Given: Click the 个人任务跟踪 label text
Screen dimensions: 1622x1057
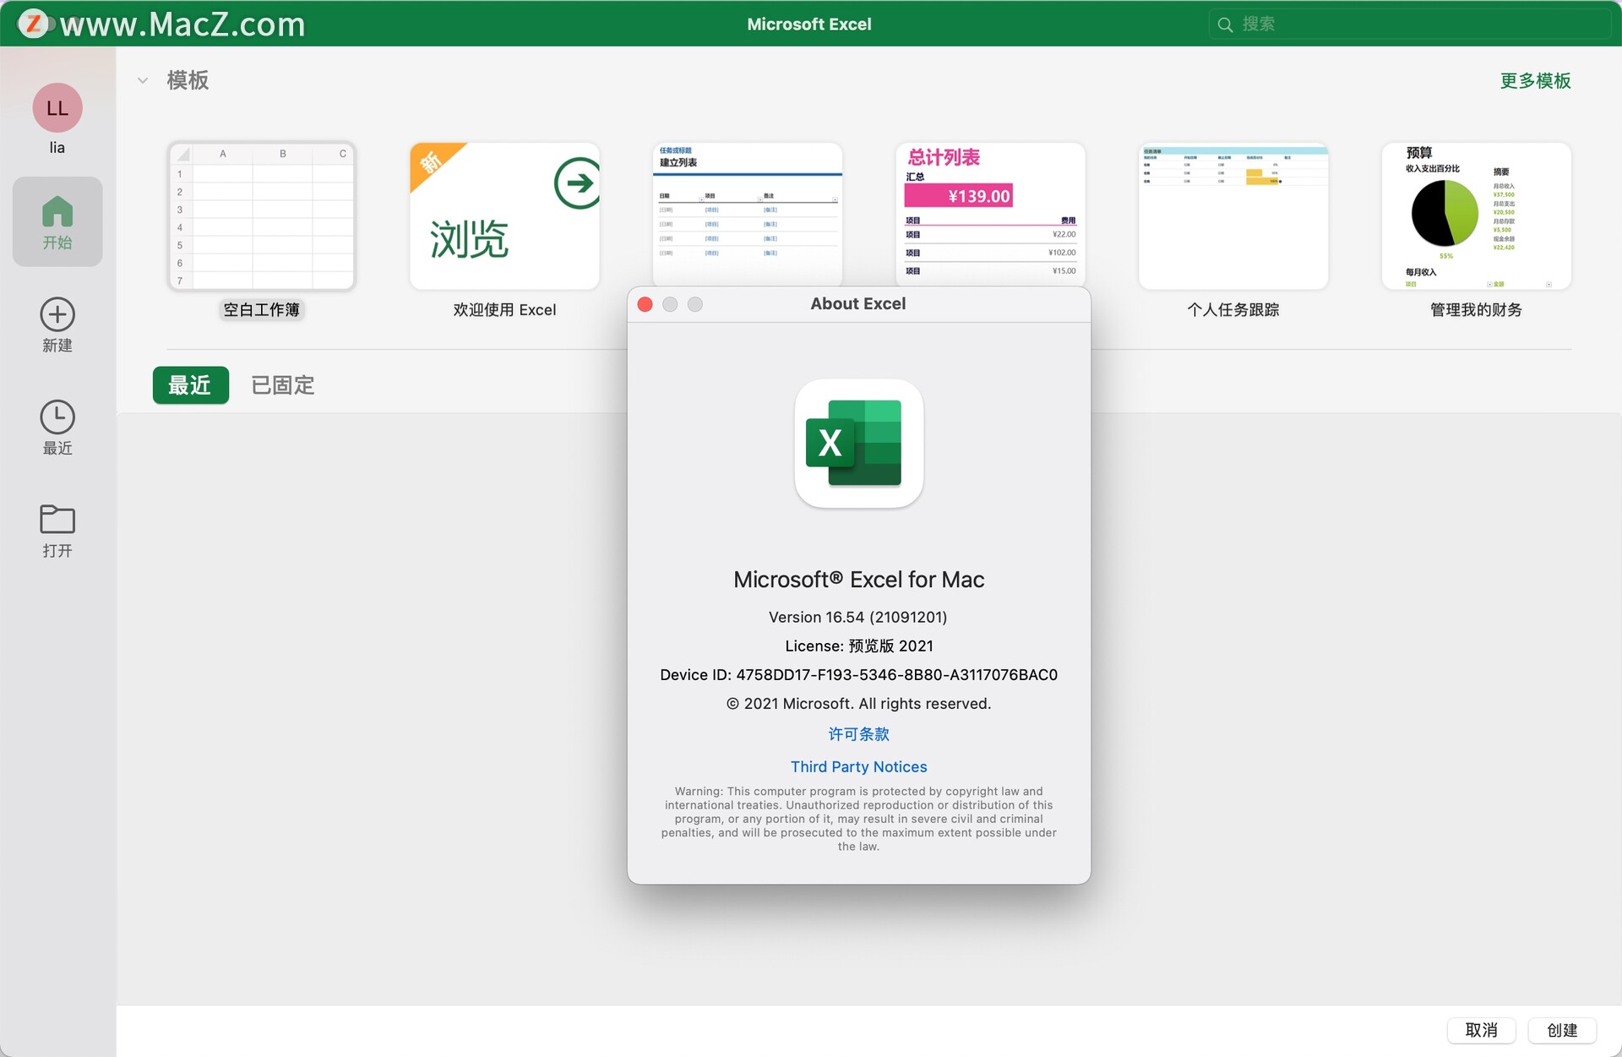Looking at the screenshot, I should 1233,310.
